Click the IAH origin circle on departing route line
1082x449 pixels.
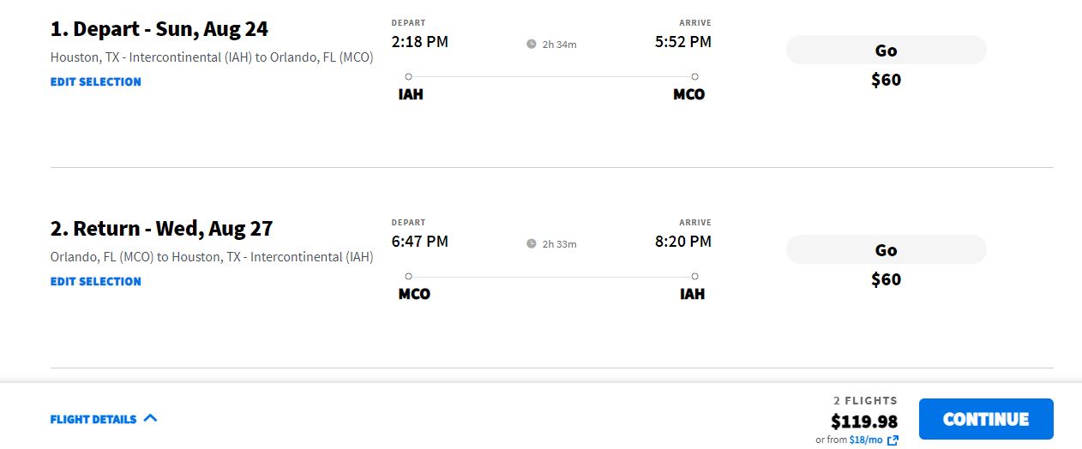[x=408, y=76]
